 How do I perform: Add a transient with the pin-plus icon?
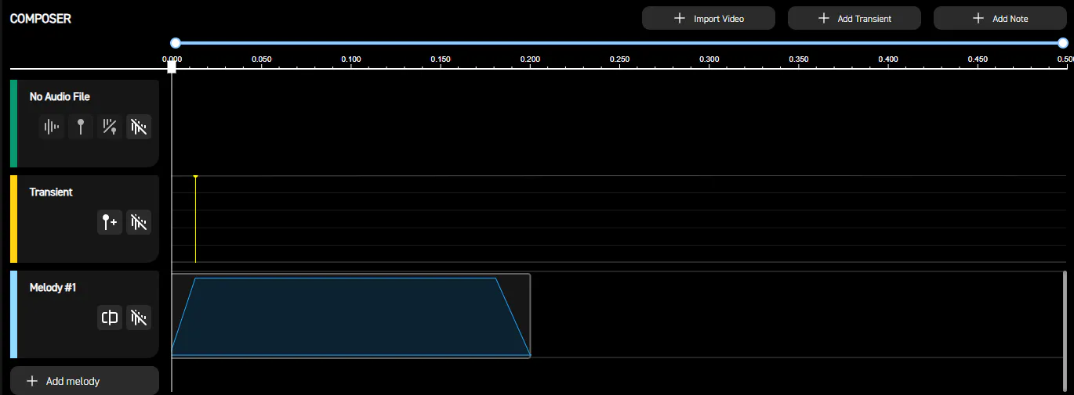110,222
